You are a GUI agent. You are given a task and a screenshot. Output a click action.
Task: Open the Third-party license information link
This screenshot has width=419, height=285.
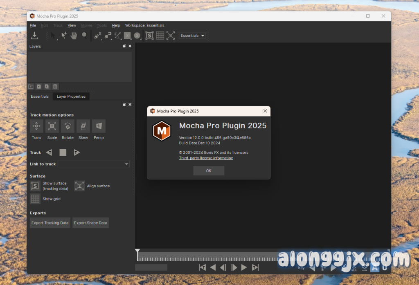coord(206,158)
